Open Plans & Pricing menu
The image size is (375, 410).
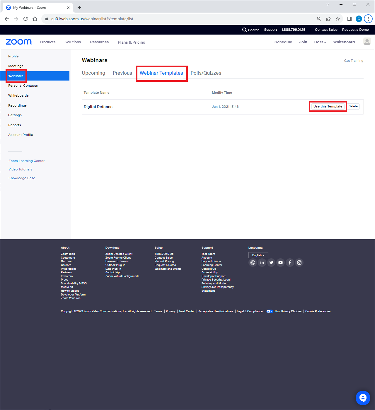[x=132, y=42]
